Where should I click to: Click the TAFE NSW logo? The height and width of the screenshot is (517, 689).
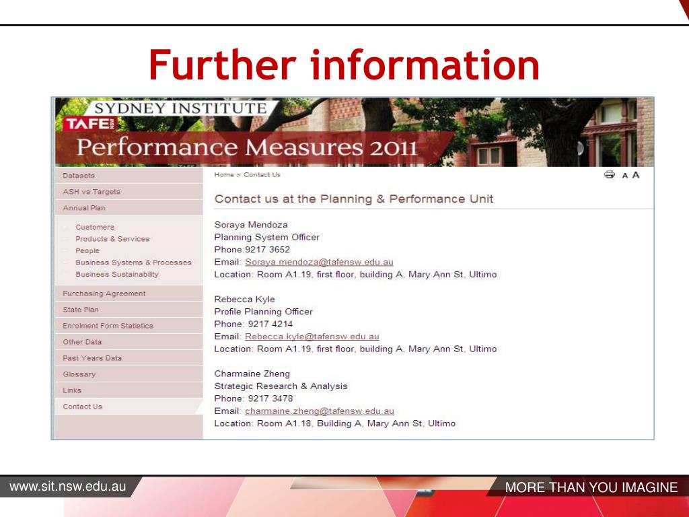[x=91, y=124]
